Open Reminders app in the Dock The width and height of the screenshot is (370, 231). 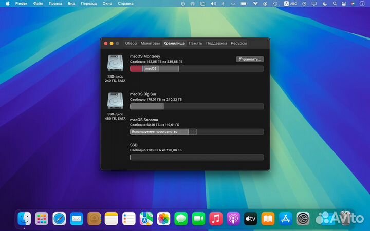click(x=128, y=219)
